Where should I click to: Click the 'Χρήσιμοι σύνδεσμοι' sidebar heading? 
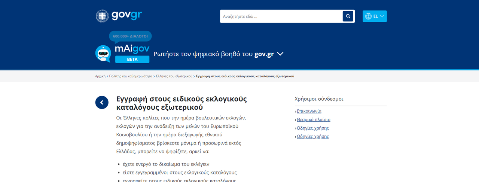pos(319,99)
